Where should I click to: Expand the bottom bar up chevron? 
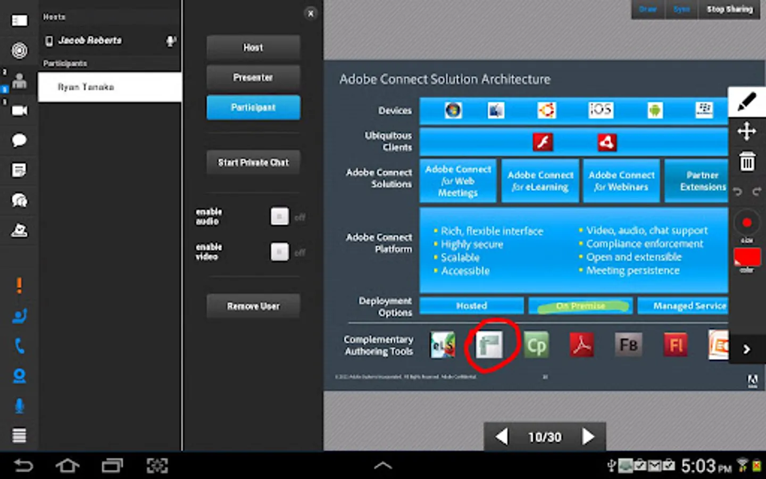pos(383,466)
